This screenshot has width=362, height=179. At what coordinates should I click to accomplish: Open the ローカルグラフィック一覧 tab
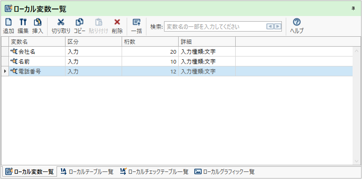tap(224, 171)
